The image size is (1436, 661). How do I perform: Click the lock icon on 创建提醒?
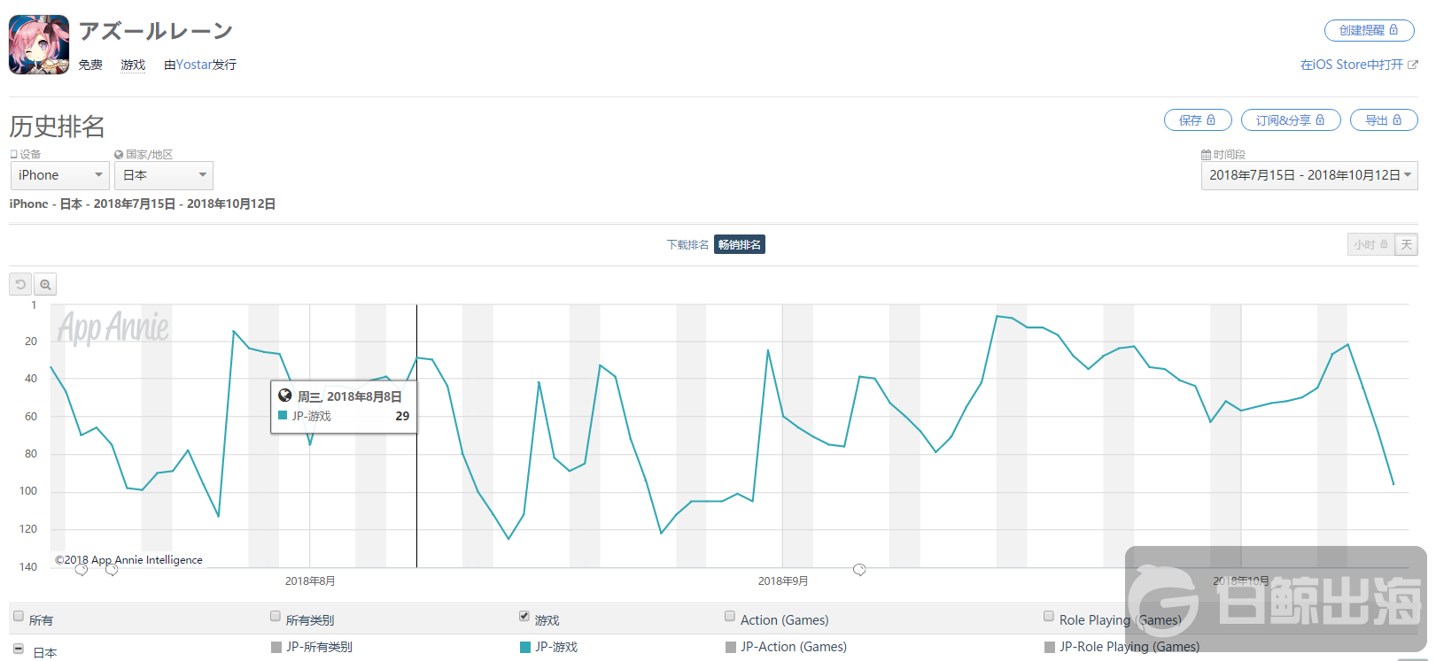1393,30
